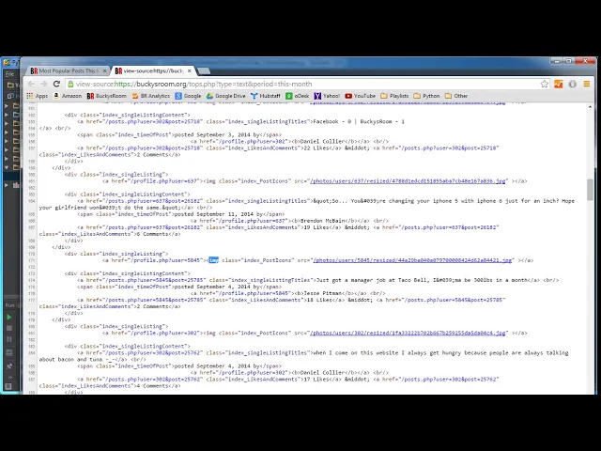Show more Run panel actions with the >> chevron
The height and width of the screenshot is (451, 601).
tap(9, 377)
